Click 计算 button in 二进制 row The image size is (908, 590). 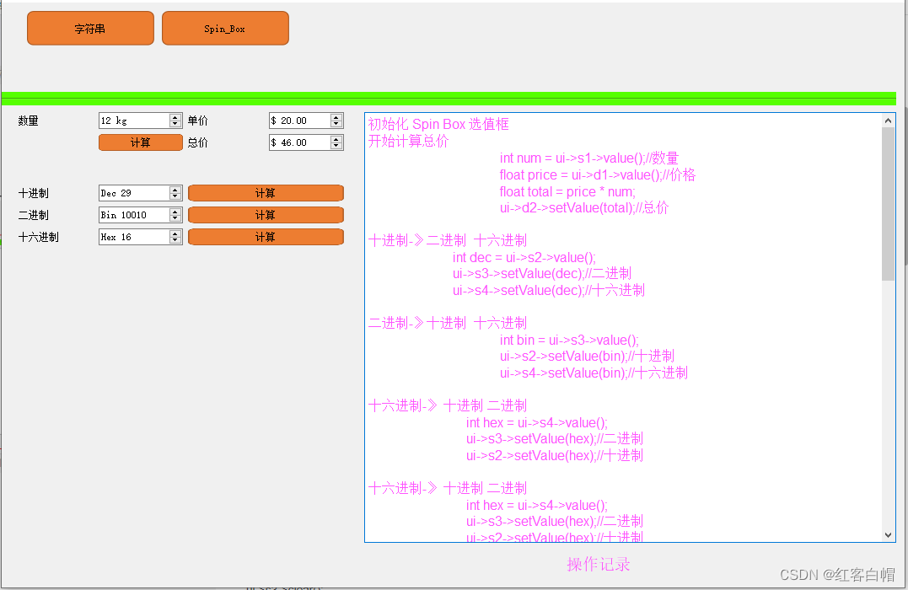click(x=266, y=216)
